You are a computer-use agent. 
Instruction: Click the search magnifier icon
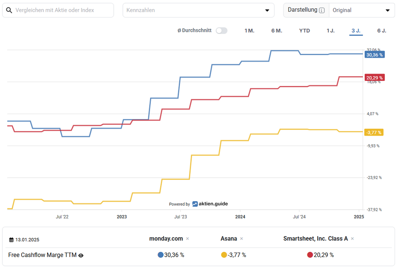click(9, 10)
